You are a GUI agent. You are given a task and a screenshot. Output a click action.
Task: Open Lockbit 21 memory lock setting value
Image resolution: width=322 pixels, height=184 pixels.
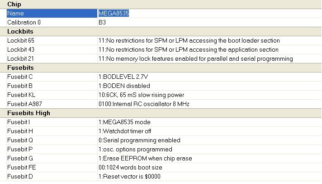(x=195, y=58)
